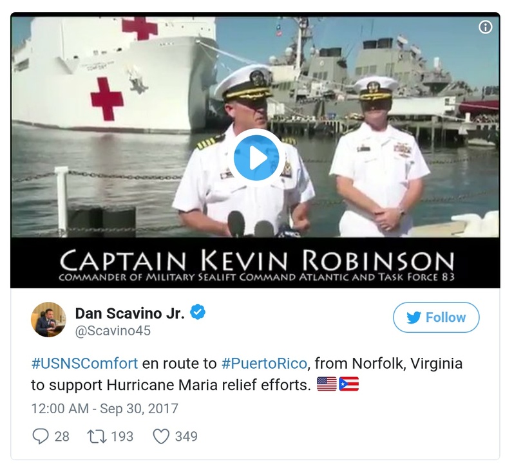514x475 pixels.
Task: Open the @Scavino45 handle link
Action: (113, 331)
